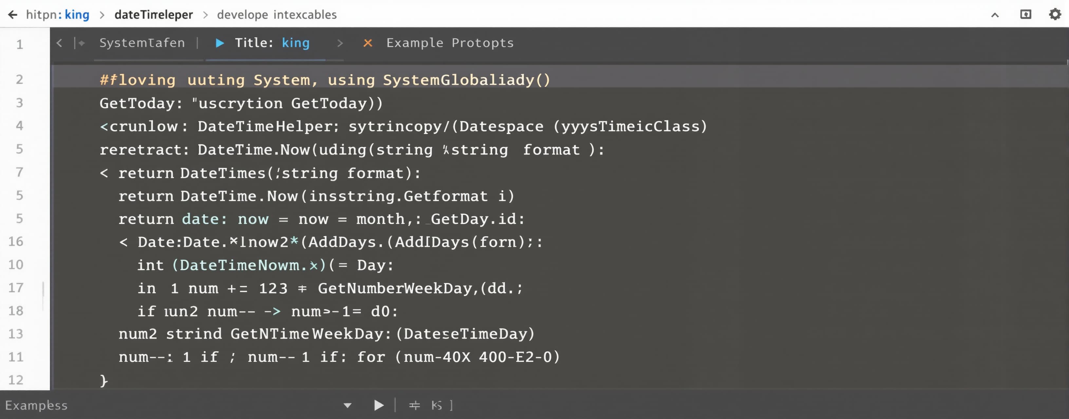Image resolution: width=1069 pixels, height=419 pixels.
Task: Open the settings gear icon
Action: click(x=1055, y=14)
